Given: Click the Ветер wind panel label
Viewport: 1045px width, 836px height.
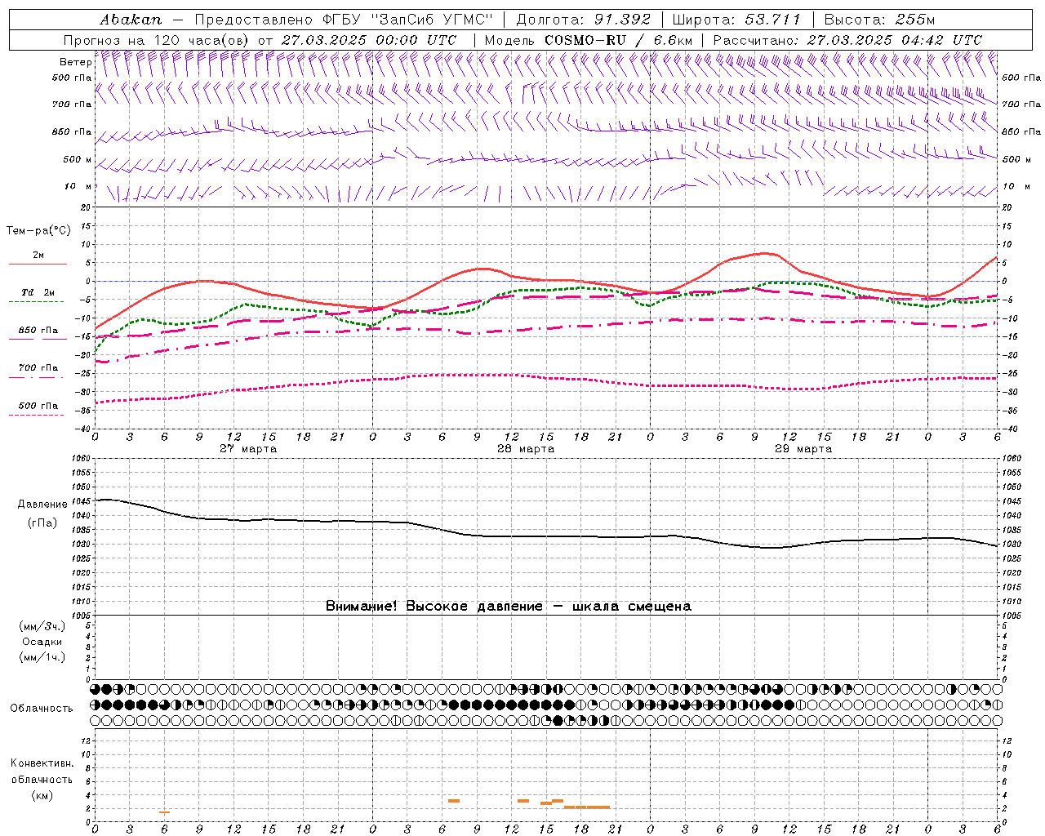Looking at the screenshot, I should 75,62.
